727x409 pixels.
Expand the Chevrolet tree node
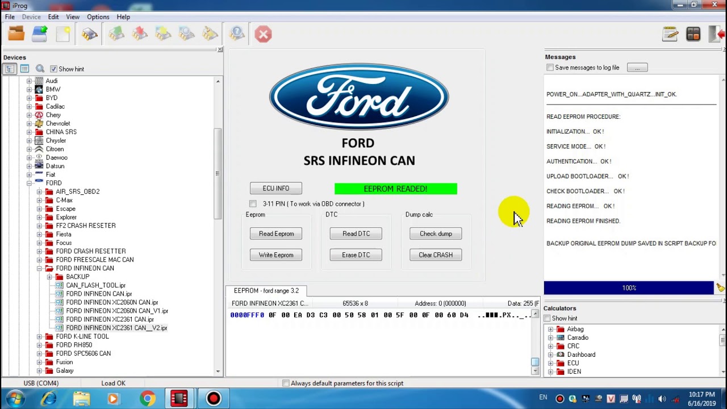[29, 123]
